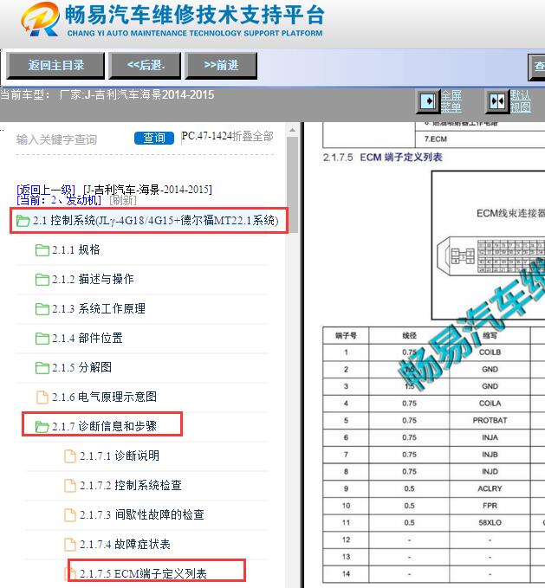Click the default view split icon
This screenshot has width=545, height=588.
point(497,101)
